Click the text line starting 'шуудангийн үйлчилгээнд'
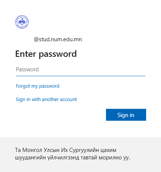The height and width of the screenshot is (172, 161). click(73, 158)
